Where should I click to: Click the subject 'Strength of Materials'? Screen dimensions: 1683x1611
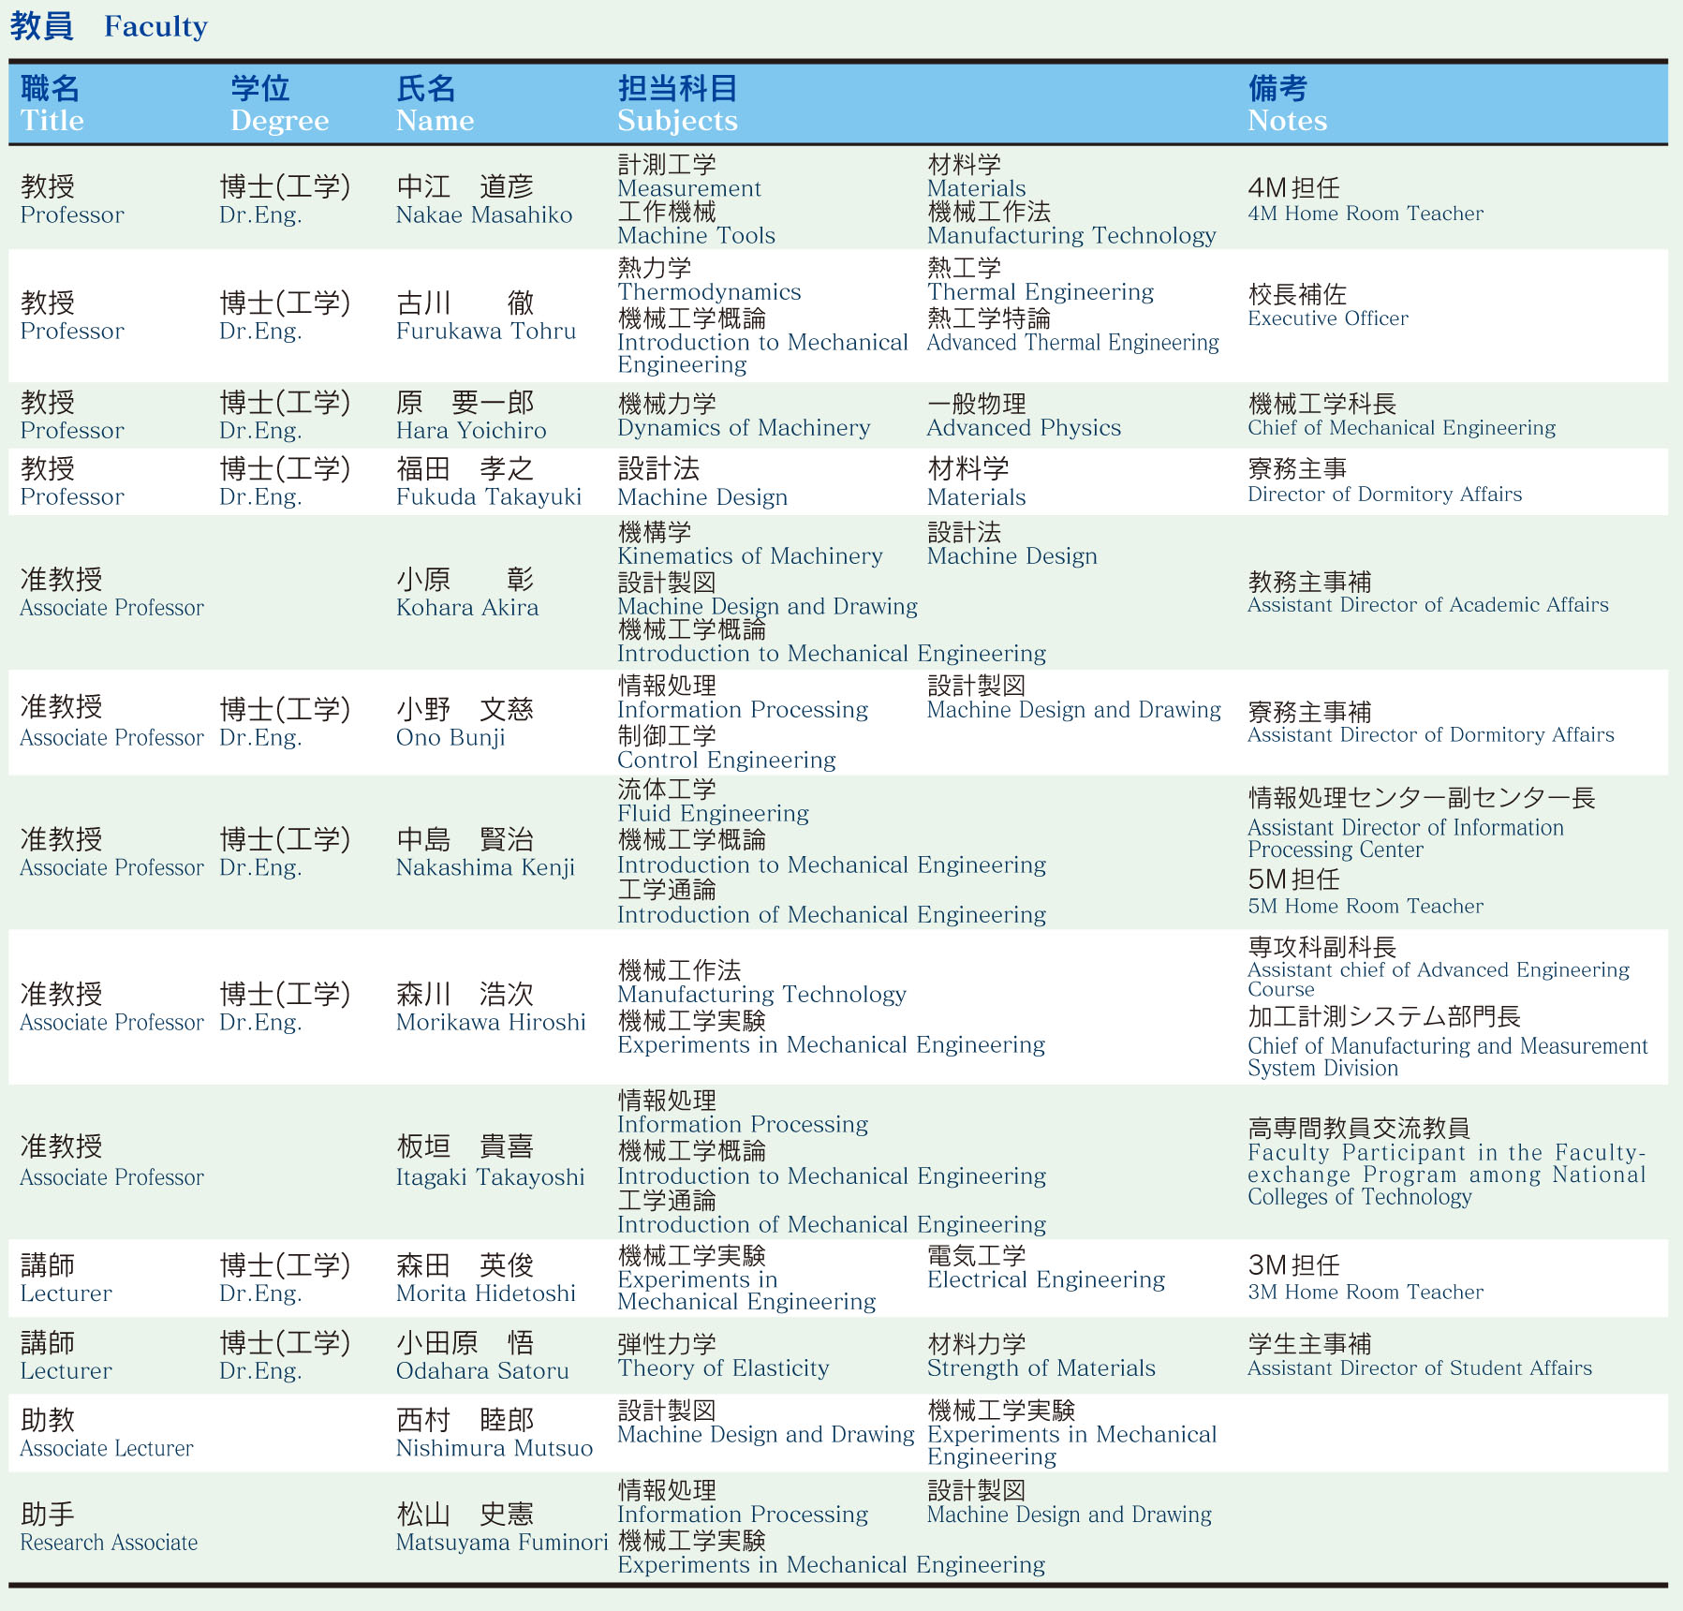point(1041,1368)
